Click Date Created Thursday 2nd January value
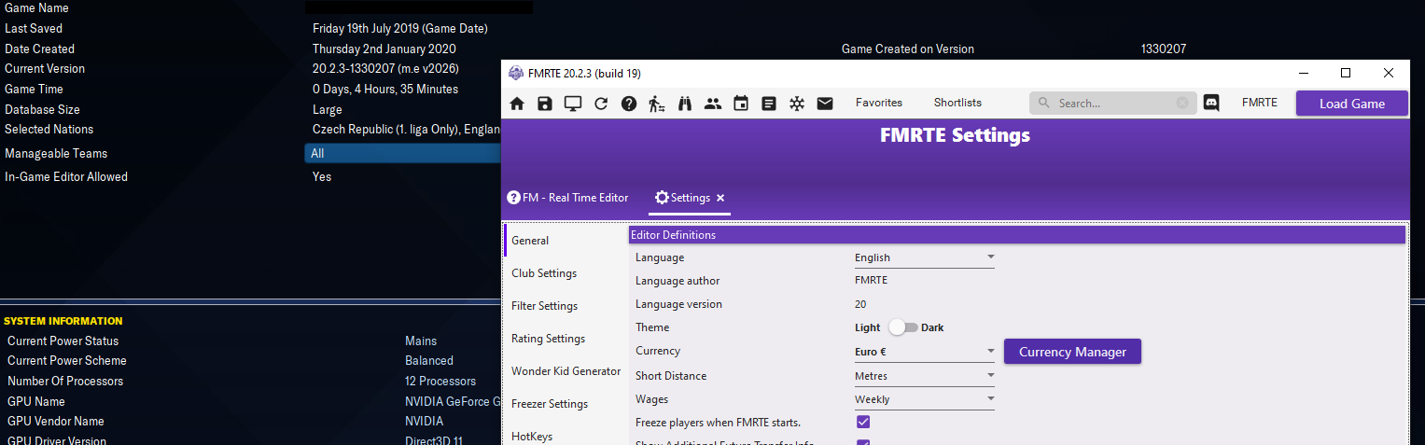Viewport: 1425px width, 445px height. pyautogui.click(x=384, y=49)
